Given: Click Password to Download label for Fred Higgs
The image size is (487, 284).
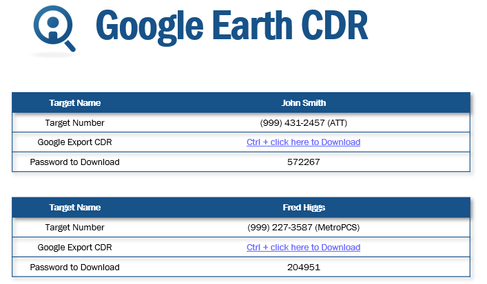Looking at the screenshot, I should point(75,267).
